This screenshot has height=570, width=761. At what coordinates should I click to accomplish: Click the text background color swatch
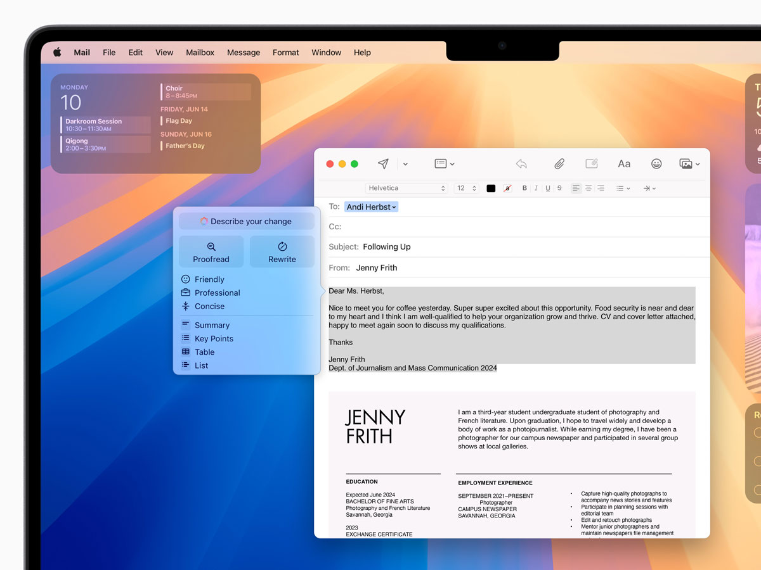507,188
